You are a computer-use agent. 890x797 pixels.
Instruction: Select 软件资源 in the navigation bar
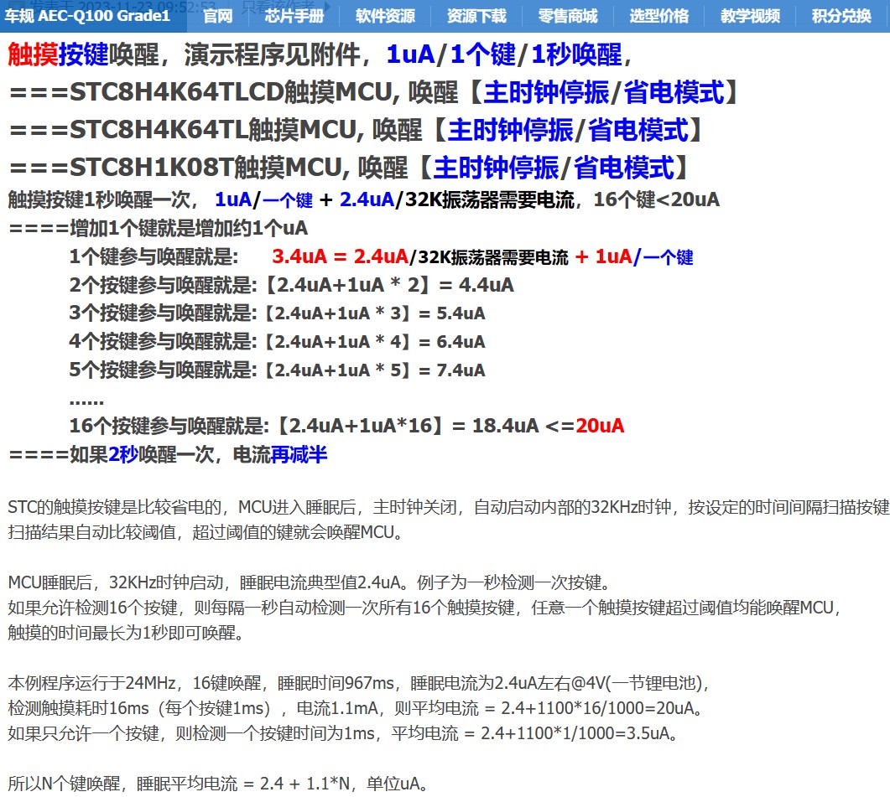pos(385,16)
